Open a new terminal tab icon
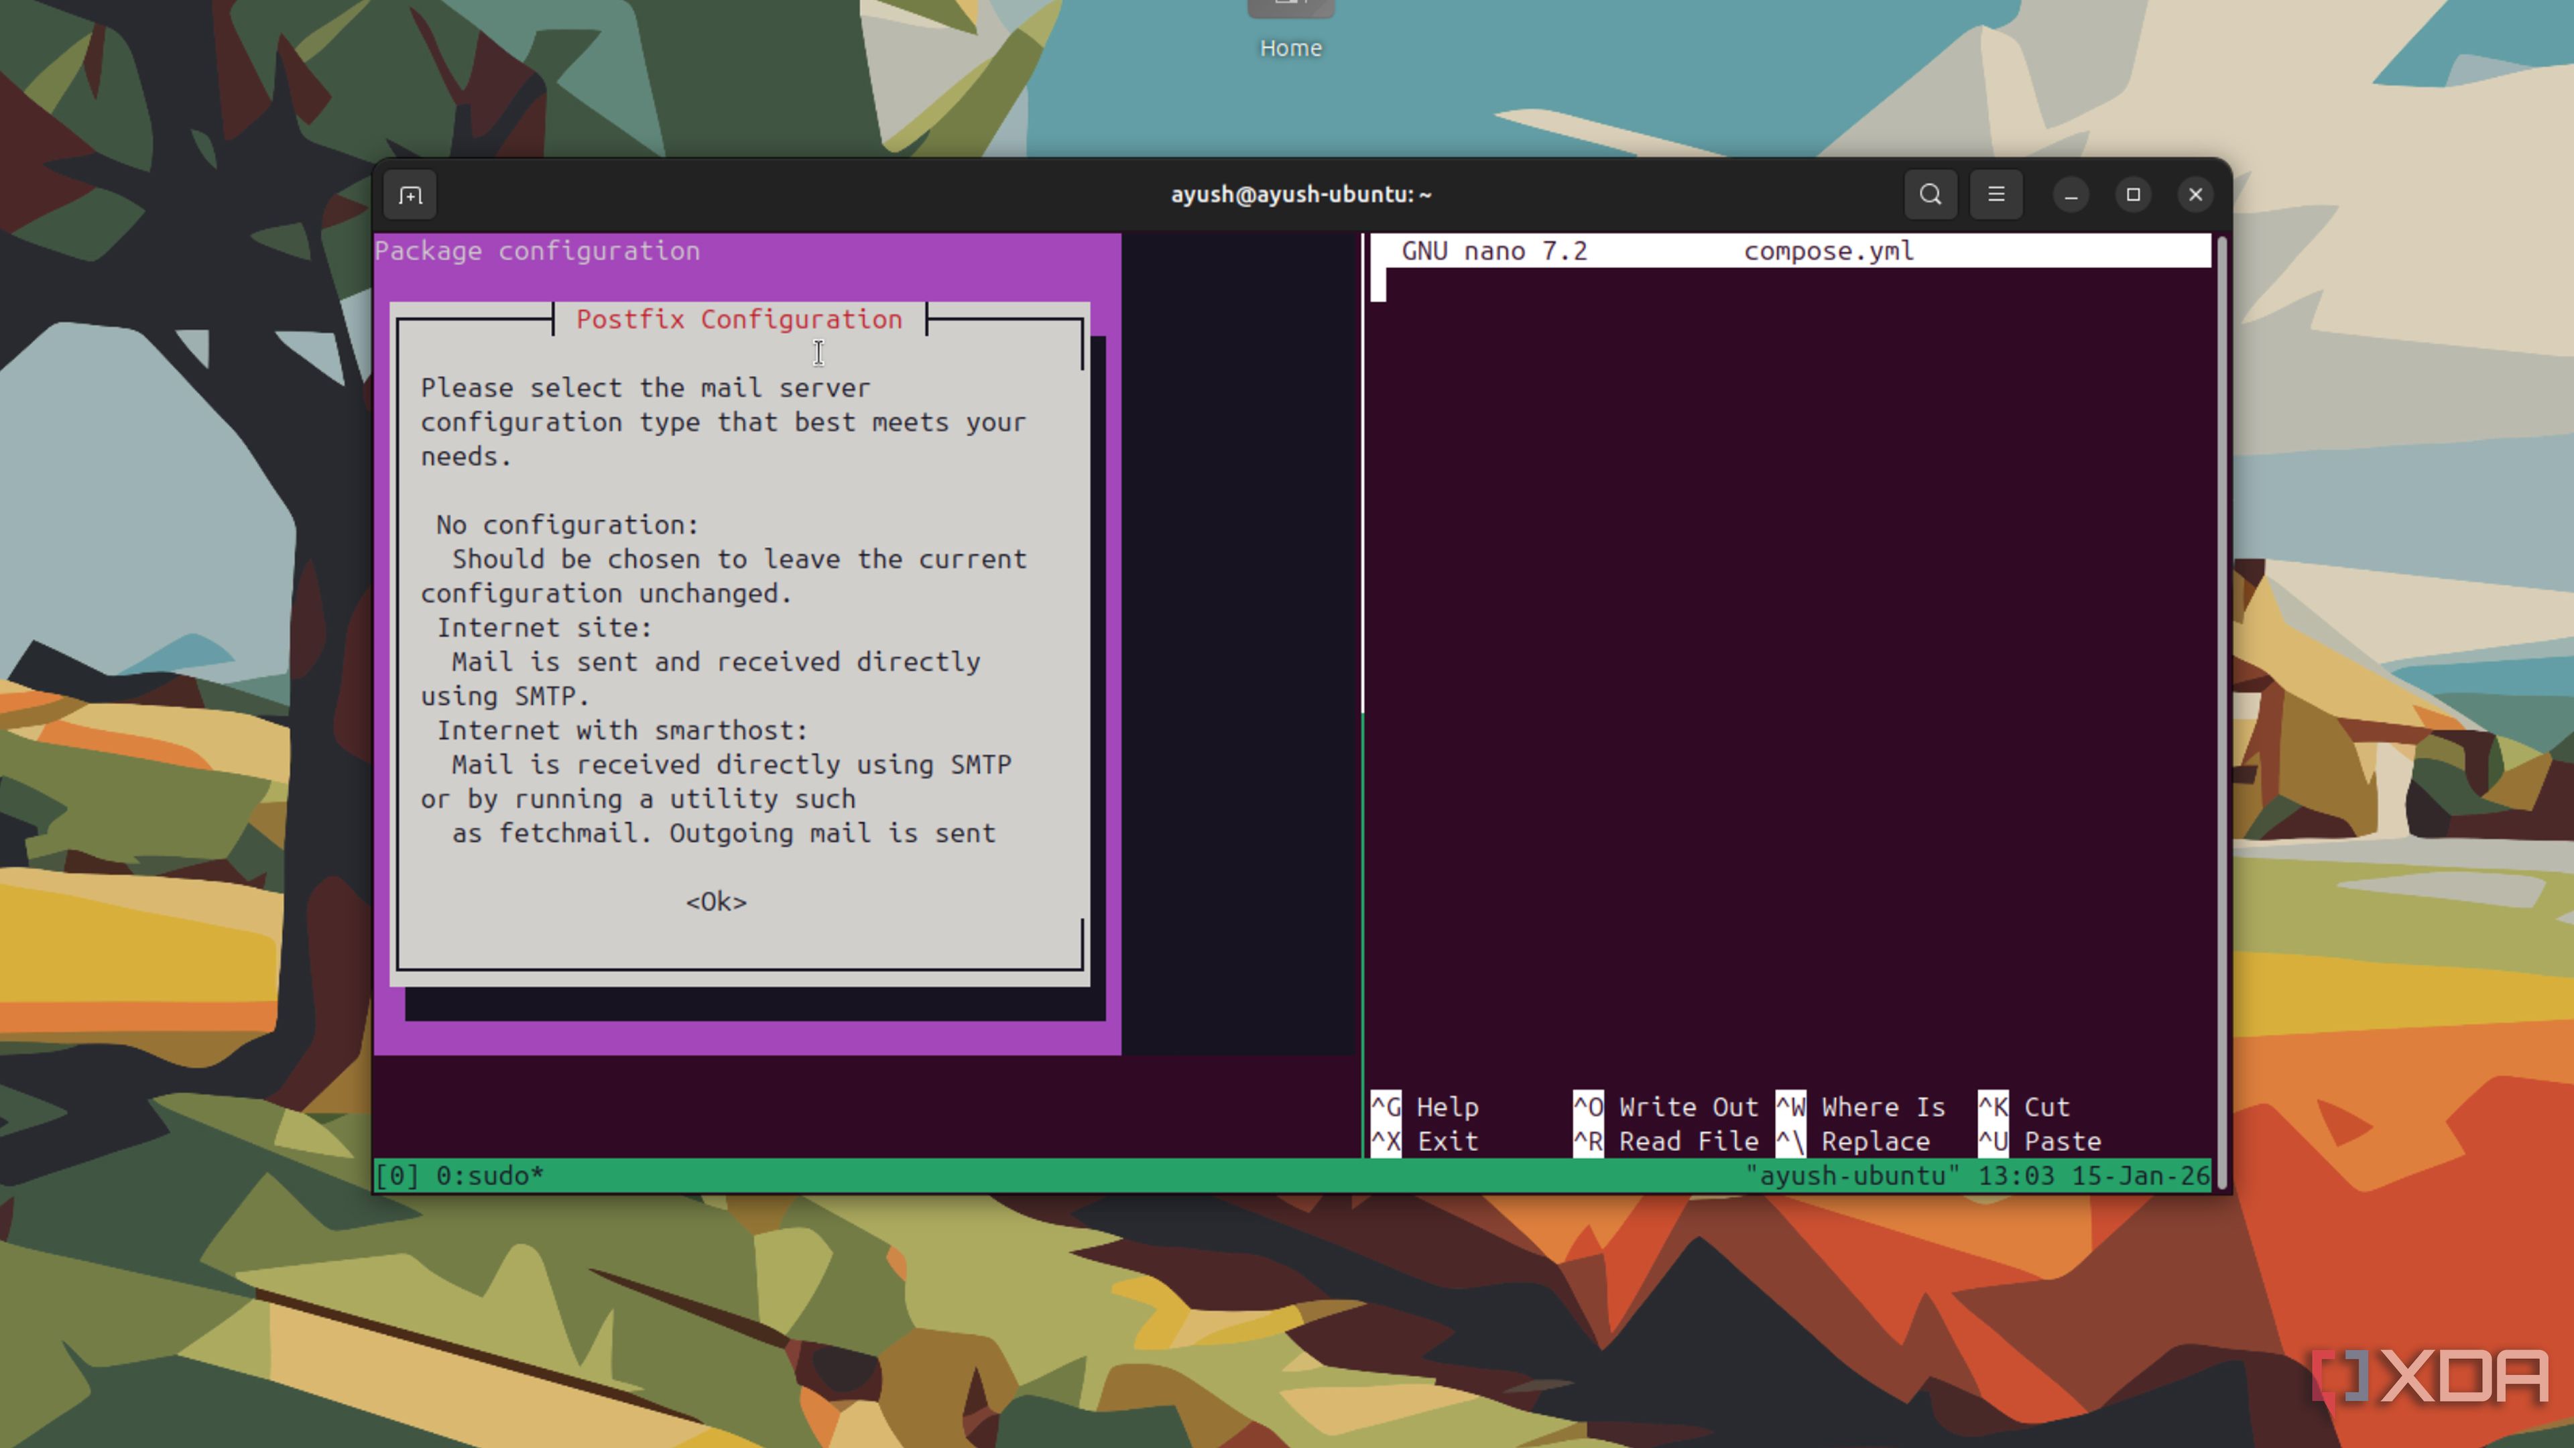This screenshot has height=1448, width=2574. [x=411, y=195]
